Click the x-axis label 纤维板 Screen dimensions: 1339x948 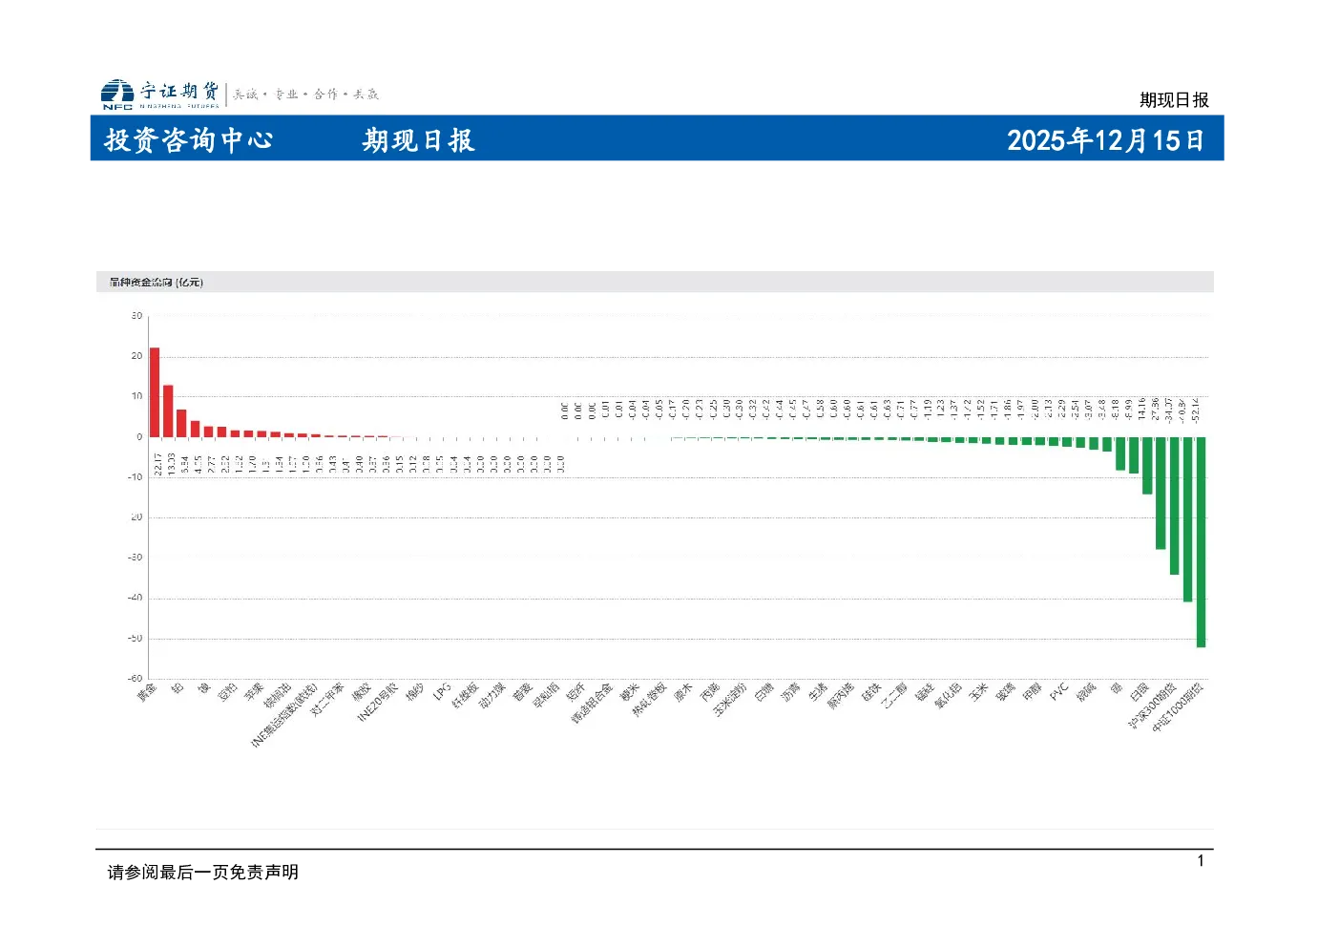(x=465, y=695)
